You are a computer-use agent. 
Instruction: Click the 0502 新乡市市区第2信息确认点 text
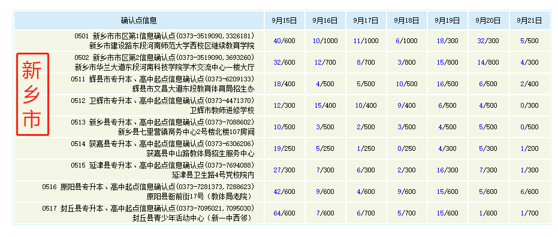(x=125, y=57)
